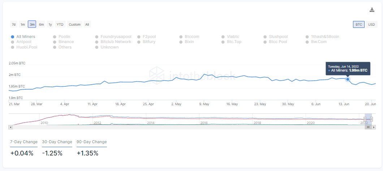Enable Huobi.Pool legend marker
This screenshot has width=383, height=171.
(13, 47)
